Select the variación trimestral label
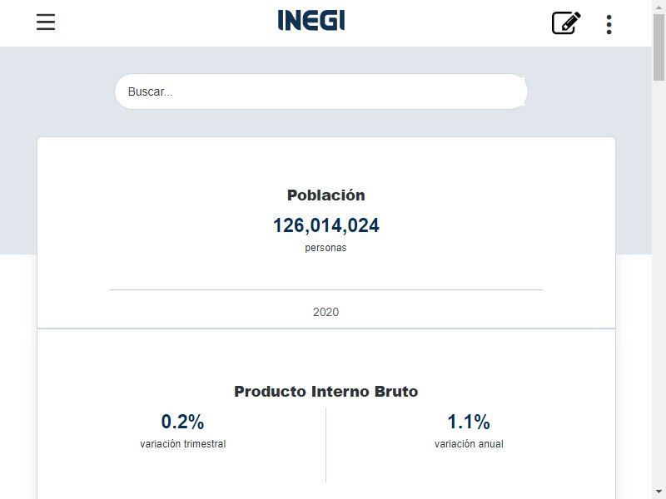The width and height of the screenshot is (666, 499). click(182, 444)
